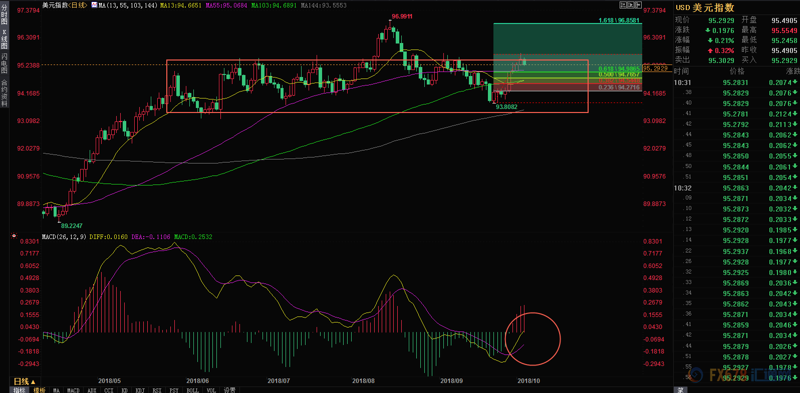Apply the CCI indicator button

pos(109,390)
